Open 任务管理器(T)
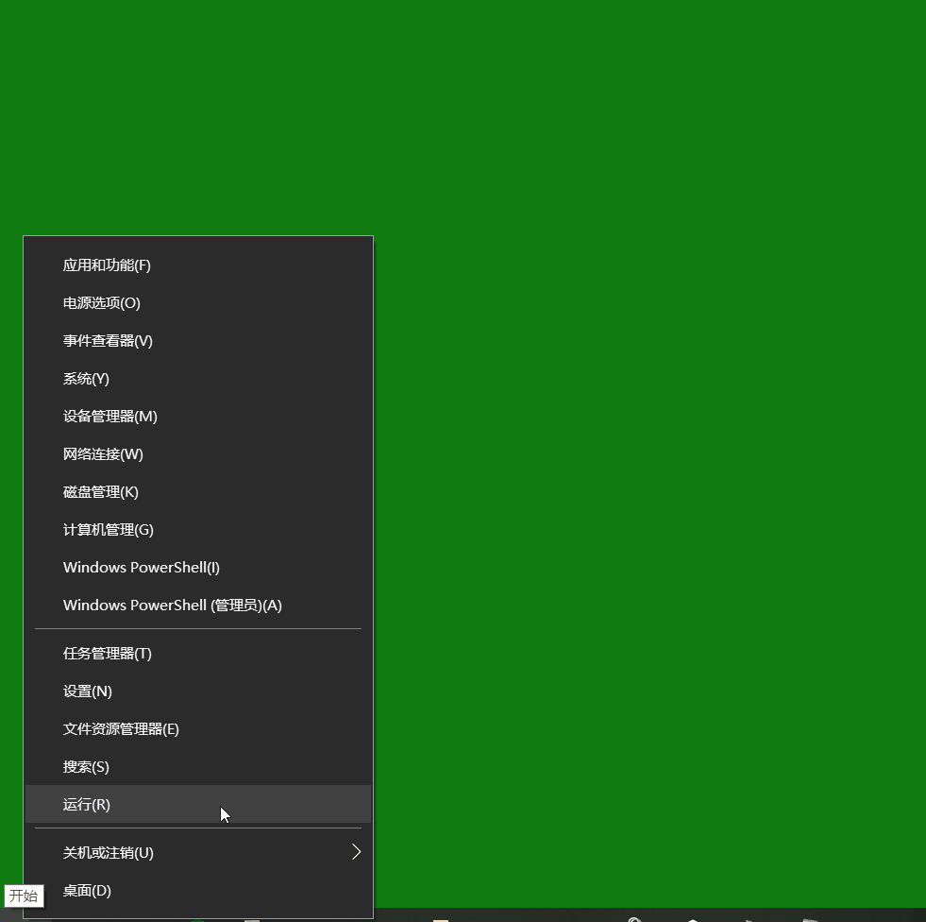This screenshot has width=926, height=922. 198,654
